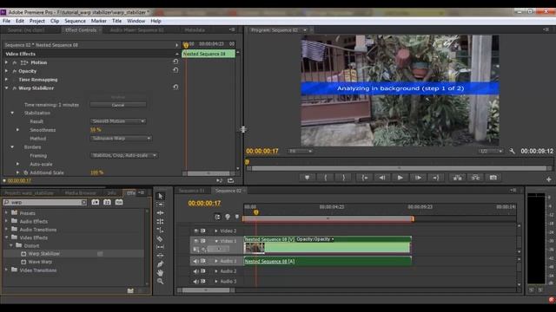The height and width of the screenshot is (312, 556).
Task: Open Program monitor settings wrench
Action: (x=512, y=151)
